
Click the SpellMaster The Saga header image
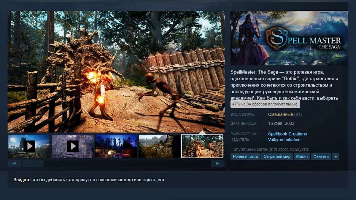pos(289,38)
